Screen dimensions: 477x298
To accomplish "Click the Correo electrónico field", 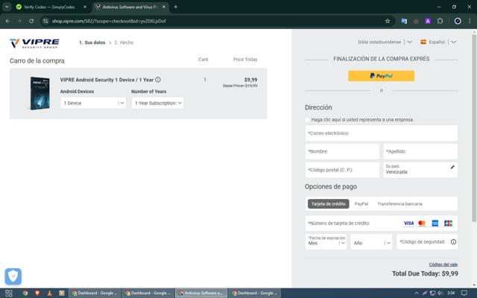I will point(381,133).
